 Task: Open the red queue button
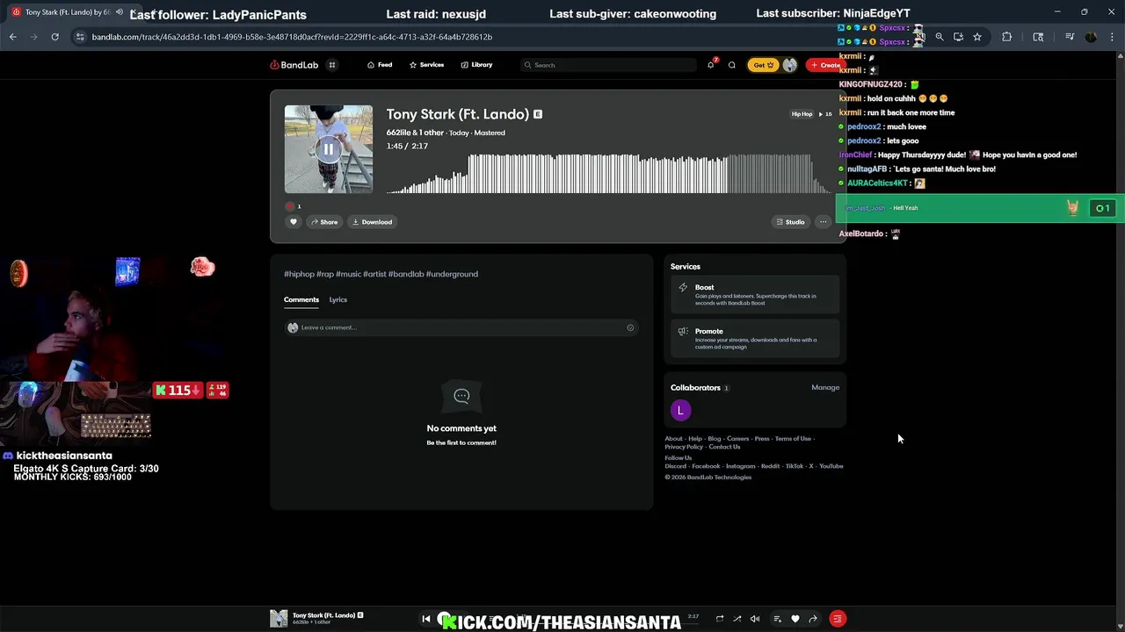838,619
